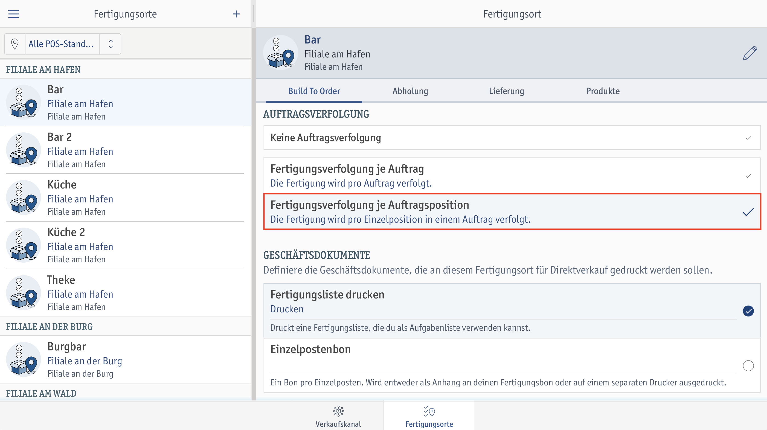
Task: Click the Verkaufskanal label in bottom bar
Action: 338,424
